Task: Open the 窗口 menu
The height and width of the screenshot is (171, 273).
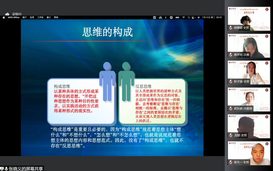Action: coord(48,17)
